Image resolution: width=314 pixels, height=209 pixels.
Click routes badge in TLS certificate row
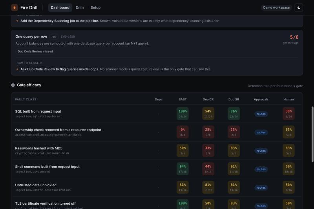pyautogui.click(x=261, y=206)
